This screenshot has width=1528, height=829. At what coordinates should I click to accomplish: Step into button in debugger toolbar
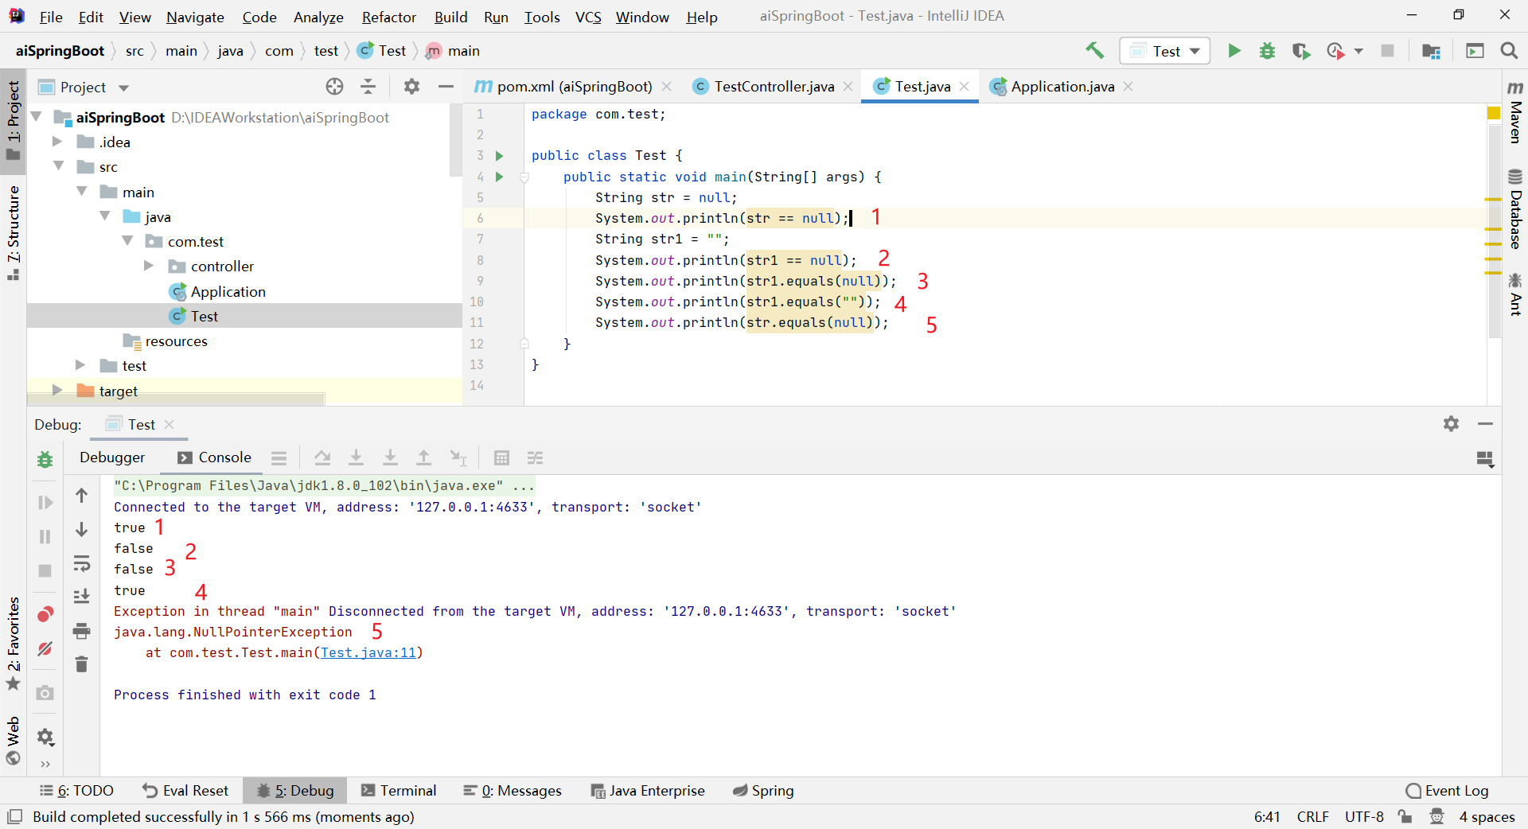(357, 457)
